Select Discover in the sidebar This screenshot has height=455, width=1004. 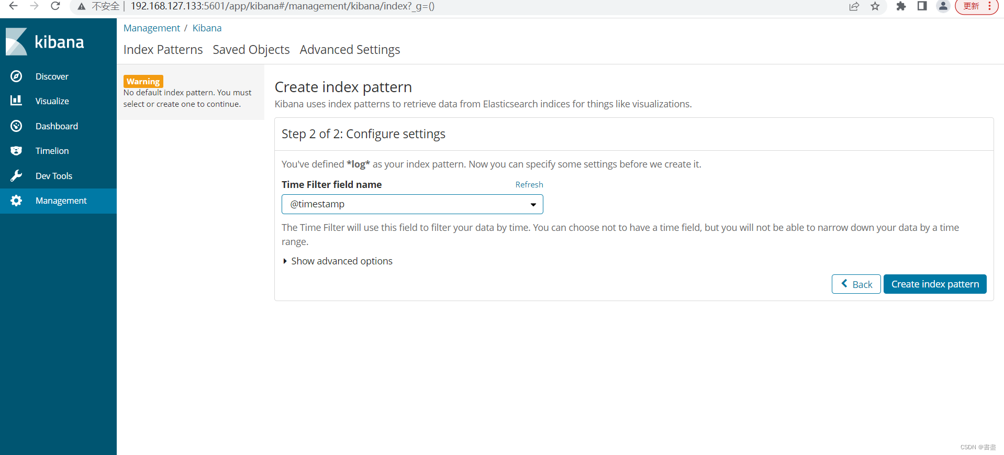coord(58,76)
